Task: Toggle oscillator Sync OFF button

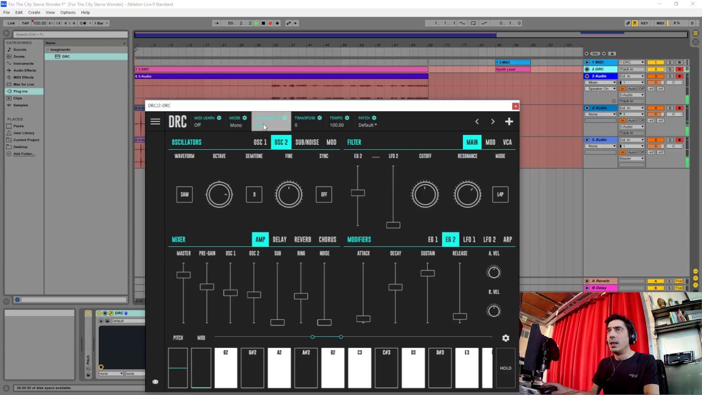Action: pos(324,194)
